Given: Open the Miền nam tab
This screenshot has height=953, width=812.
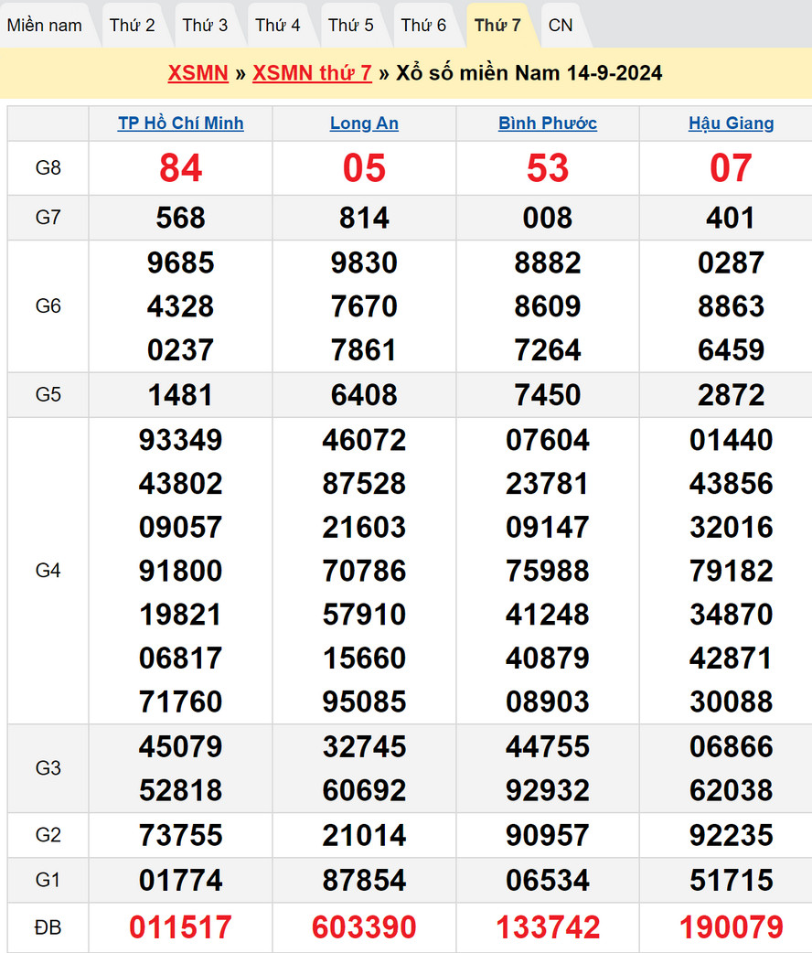Looking at the screenshot, I should (45, 26).
